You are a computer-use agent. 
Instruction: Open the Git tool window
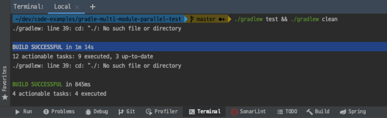tap(127, 112)
